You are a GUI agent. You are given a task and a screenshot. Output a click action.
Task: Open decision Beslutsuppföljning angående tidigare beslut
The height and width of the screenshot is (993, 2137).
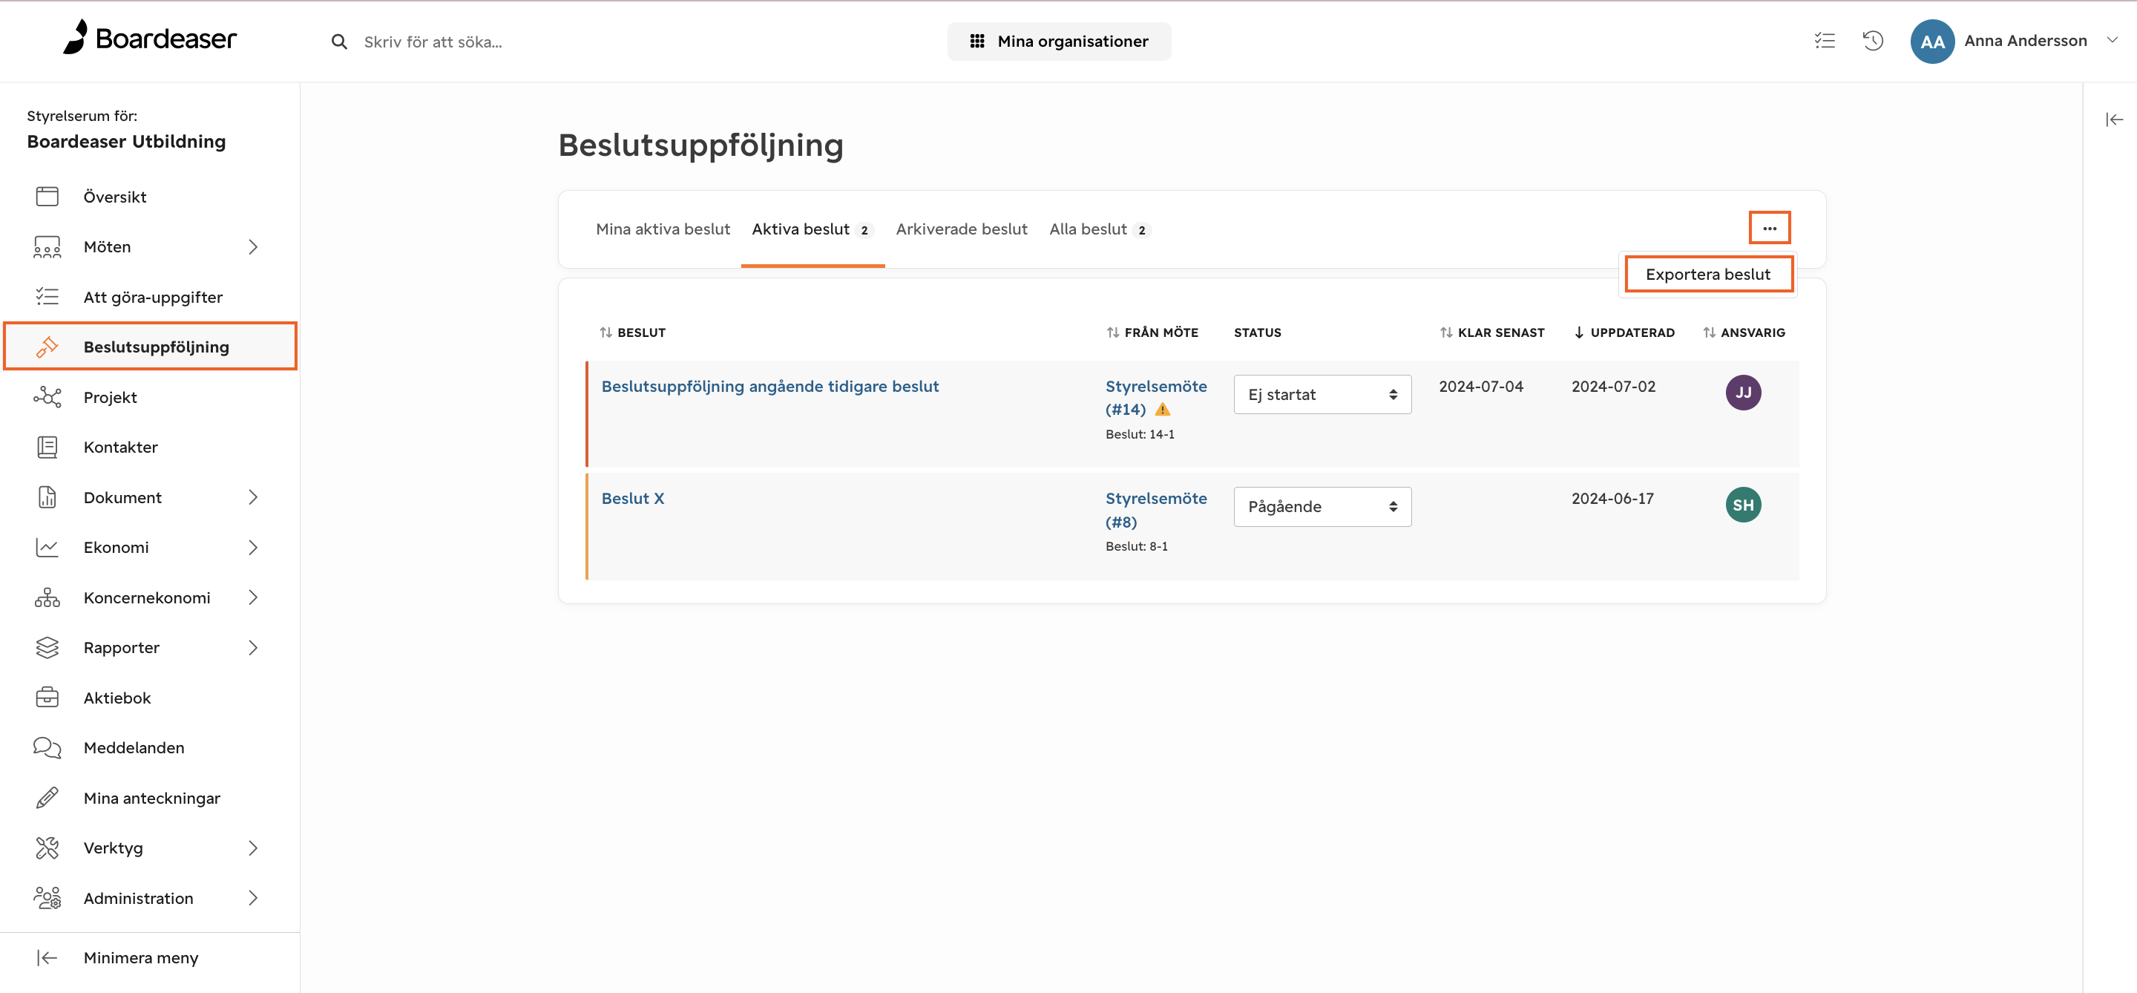[769, 387]
